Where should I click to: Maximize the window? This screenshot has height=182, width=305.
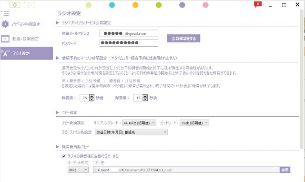tap(284, 5)
